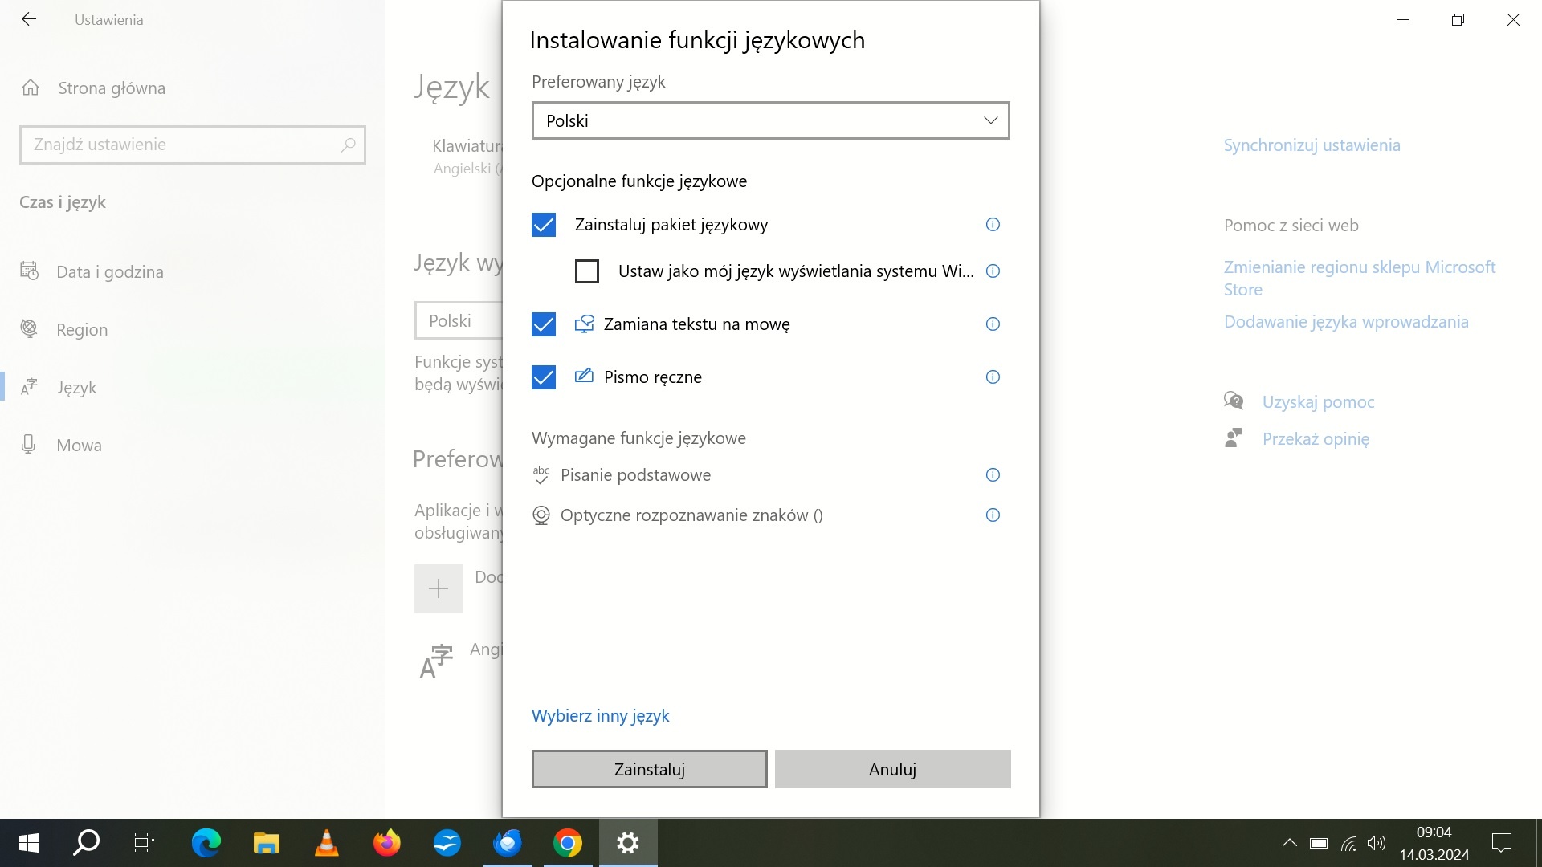The width and height of the screenshot is (1542, 867).
Task: Open VLC media player from taskbar
Action: pos(327,843)
